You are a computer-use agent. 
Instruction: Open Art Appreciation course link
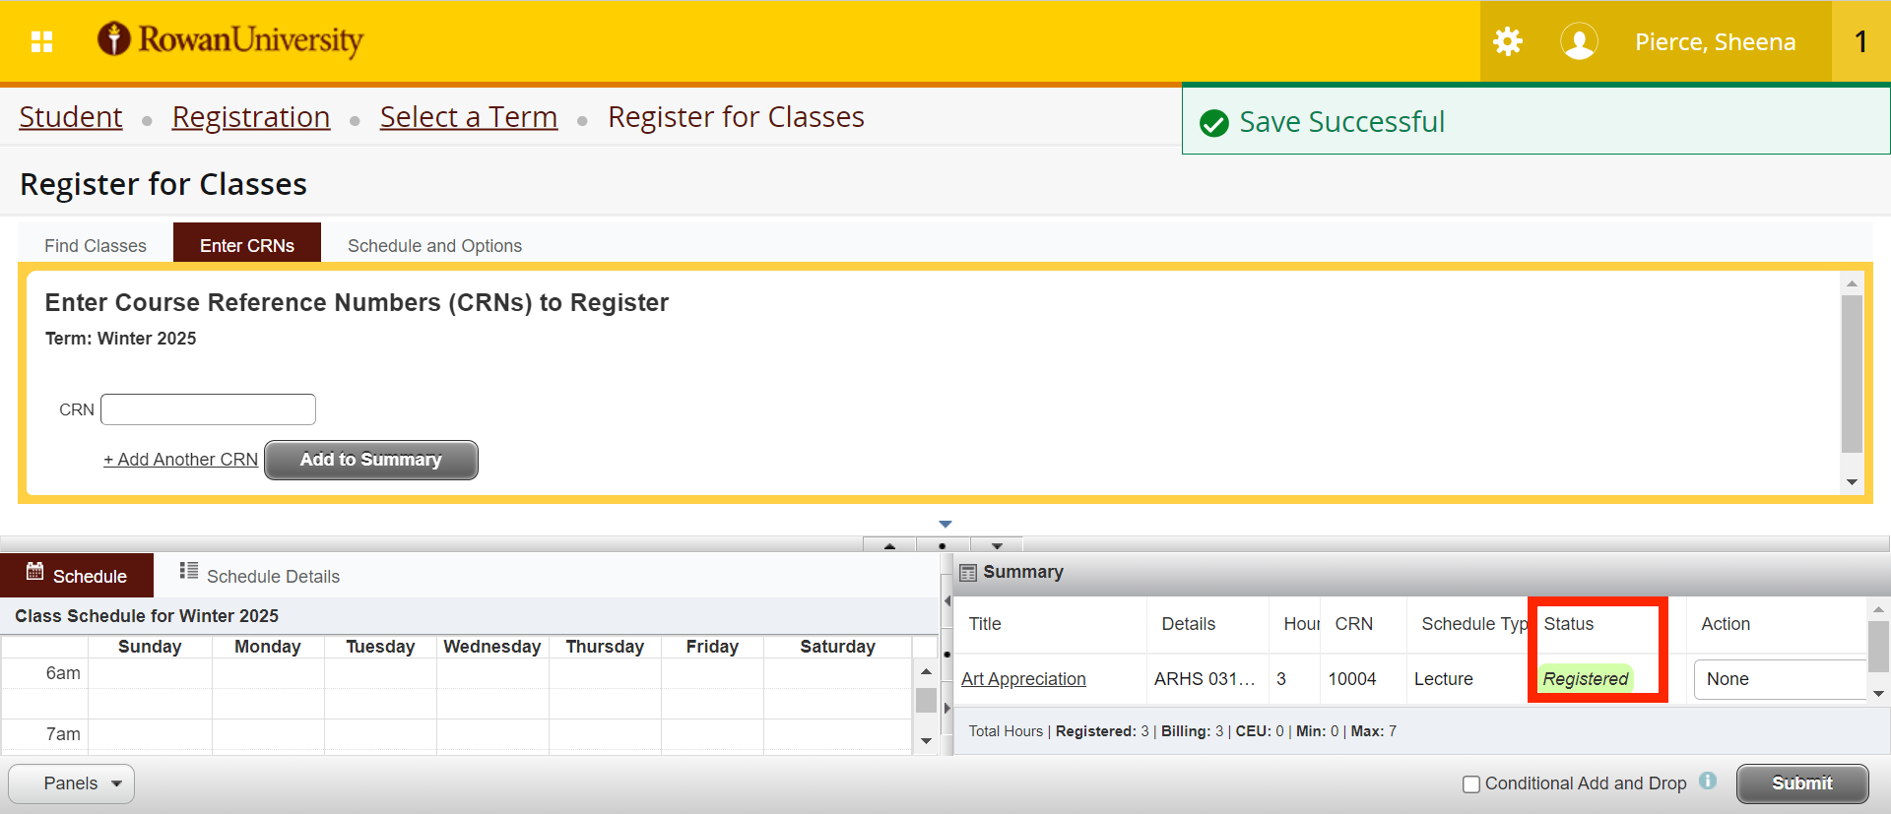(x=1023, y=679)
